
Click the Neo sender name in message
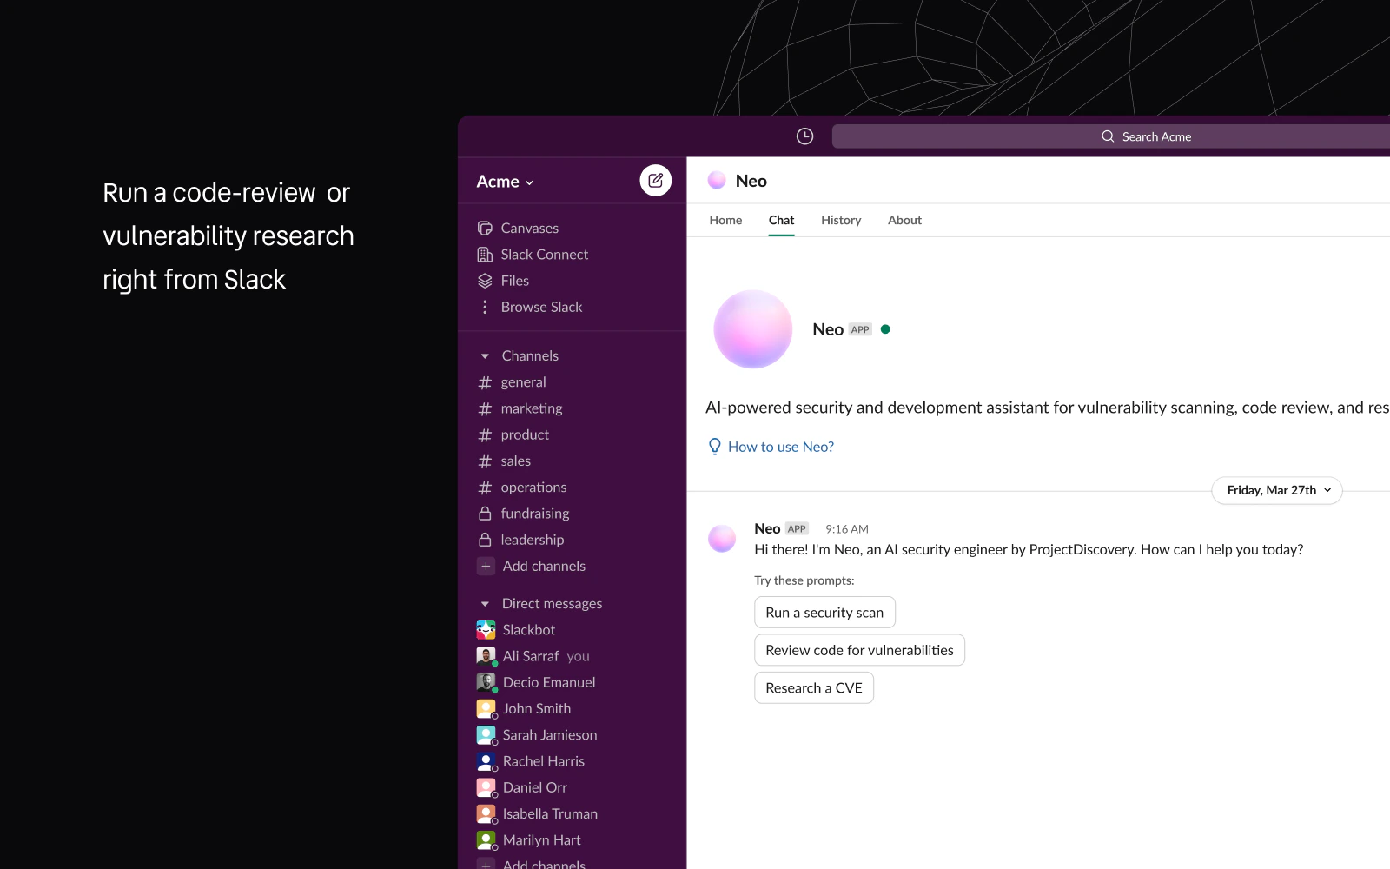(x=767, y=528)
